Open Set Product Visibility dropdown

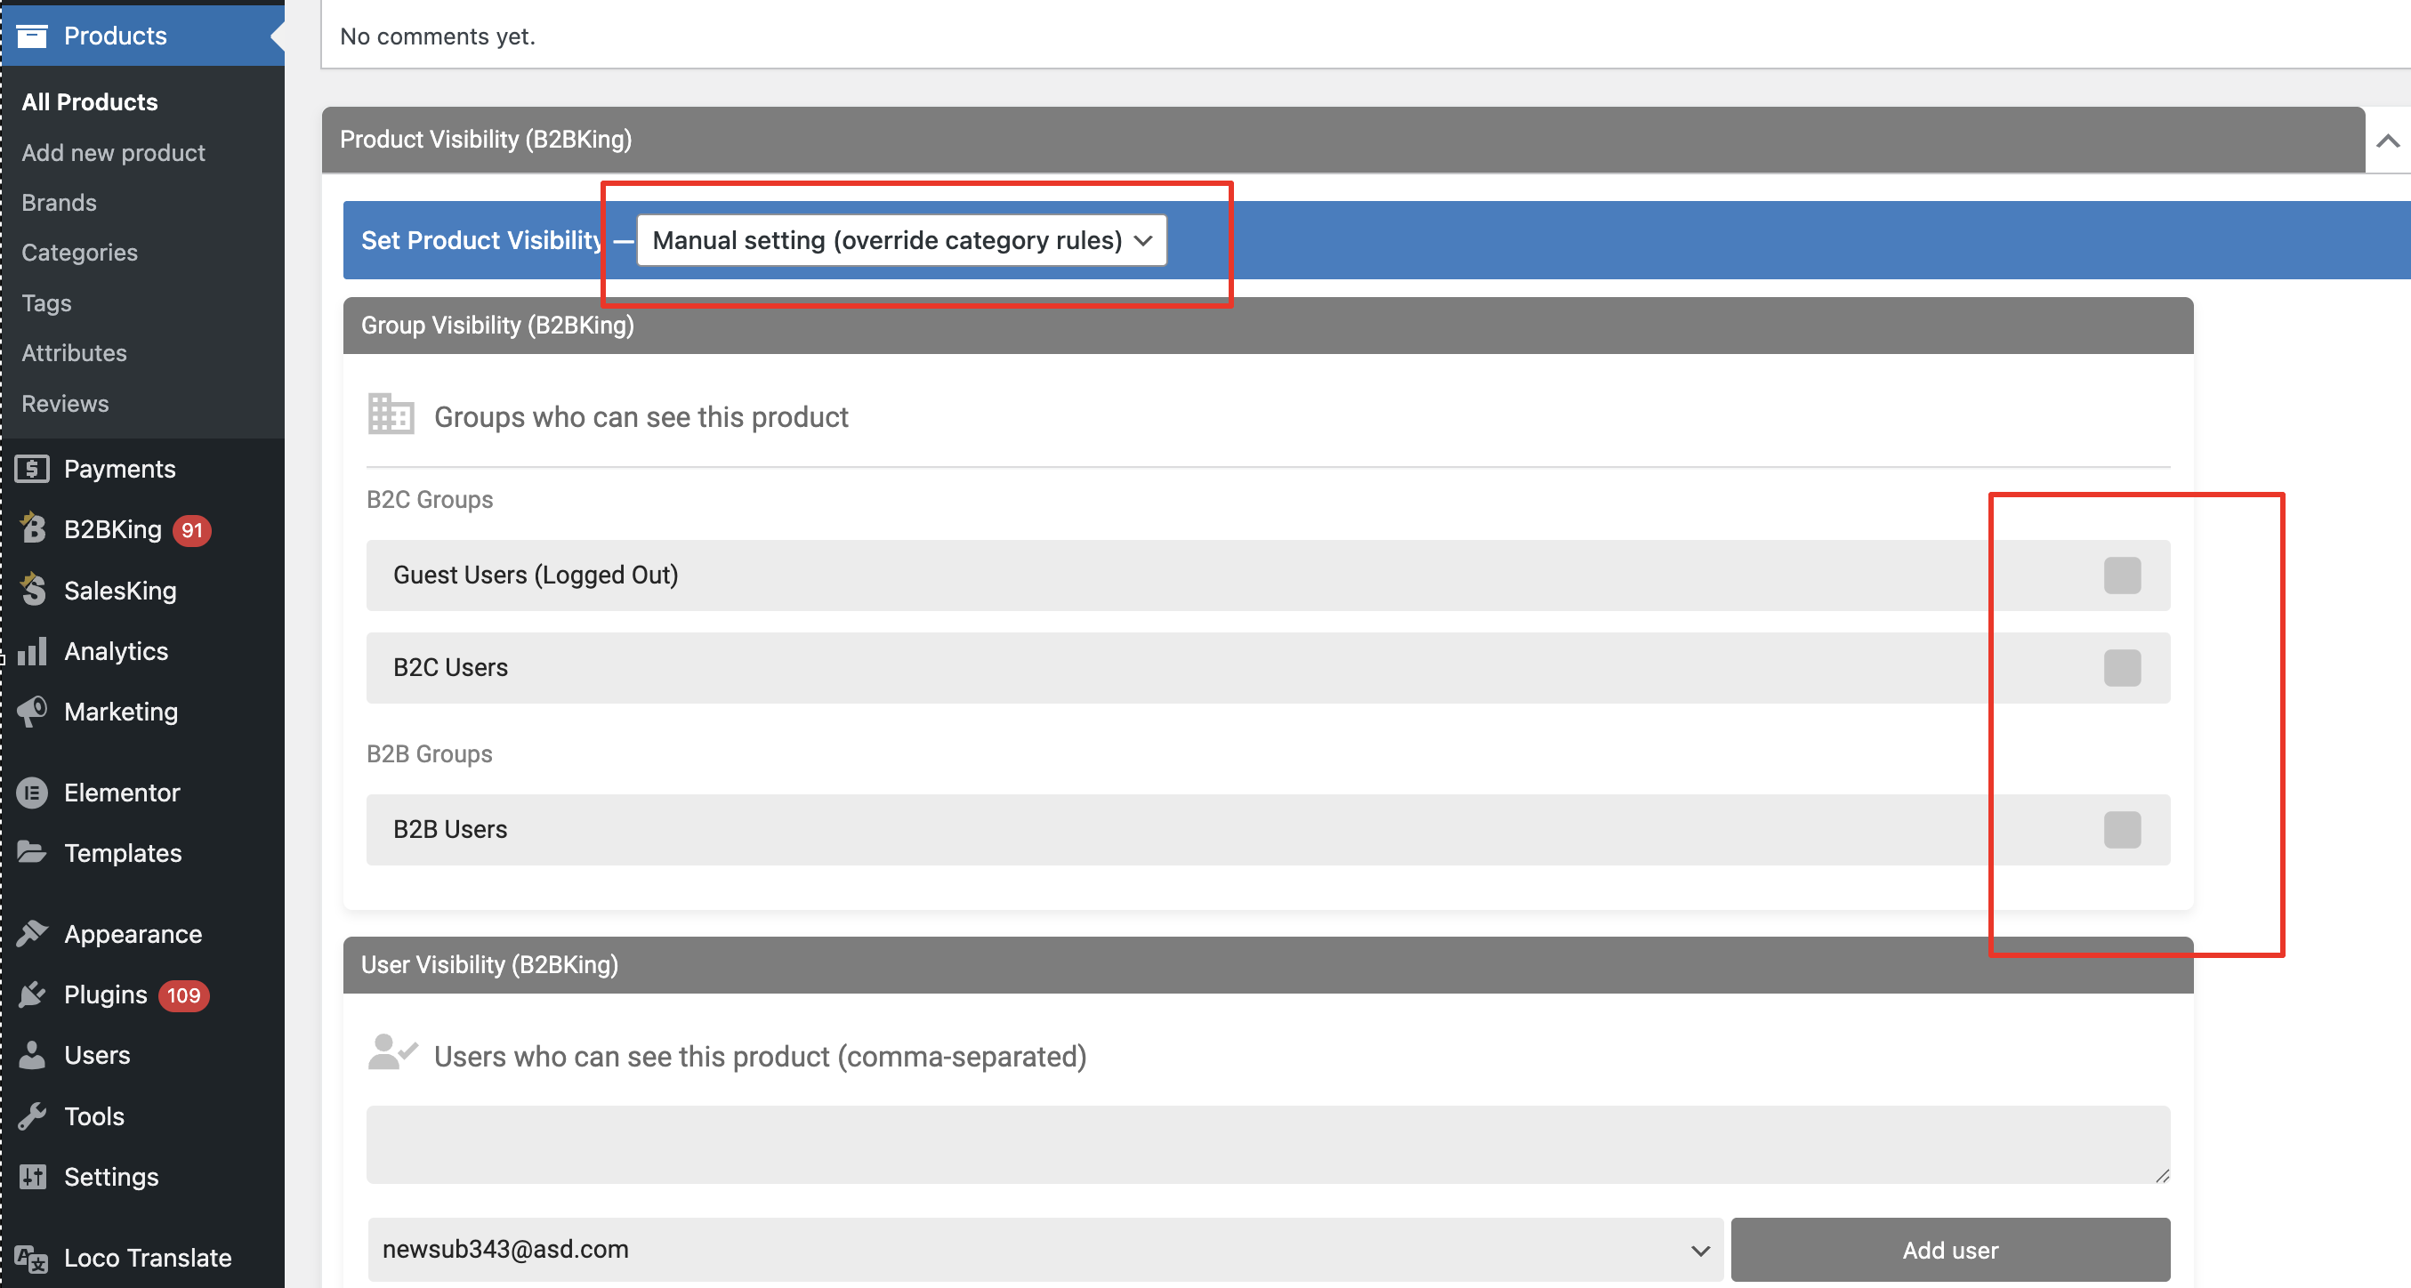tap(901, 240)
